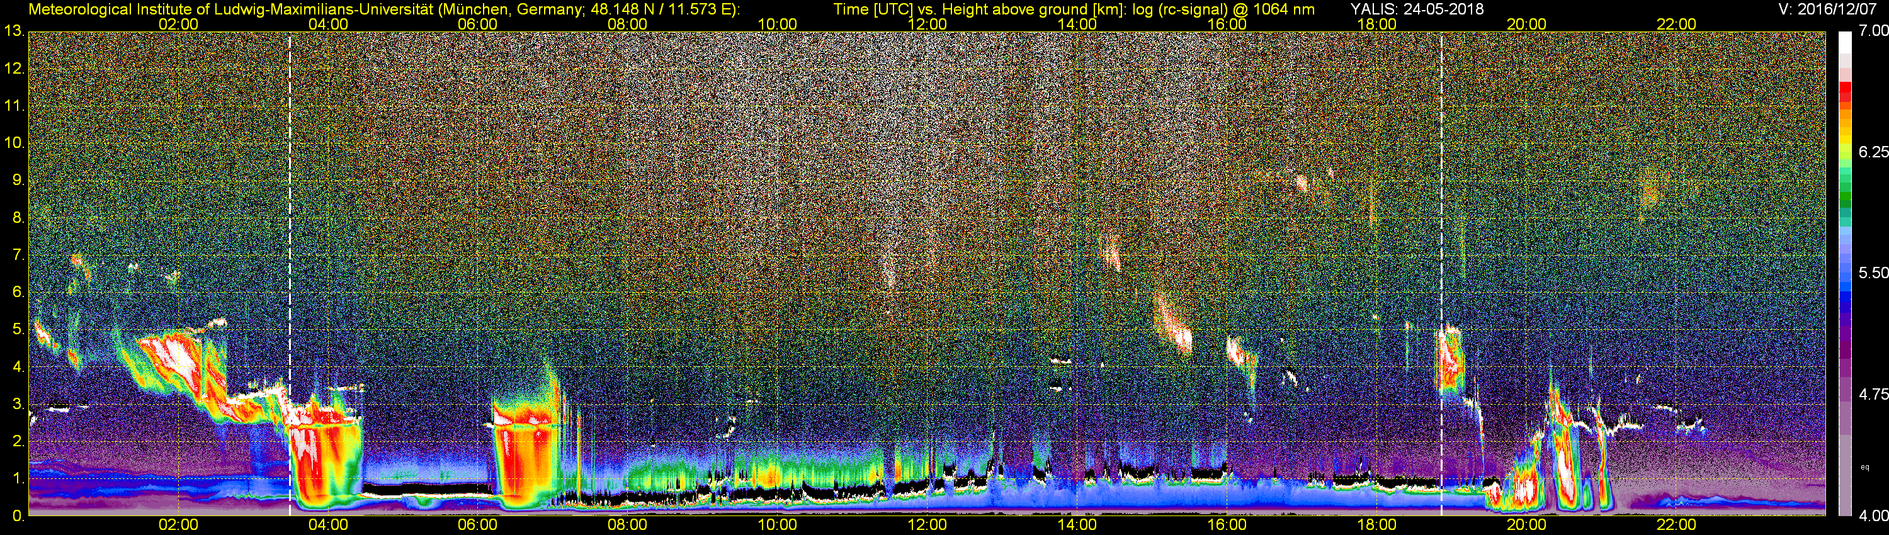Click the 14:00 label on the lower time axis

1077,525
